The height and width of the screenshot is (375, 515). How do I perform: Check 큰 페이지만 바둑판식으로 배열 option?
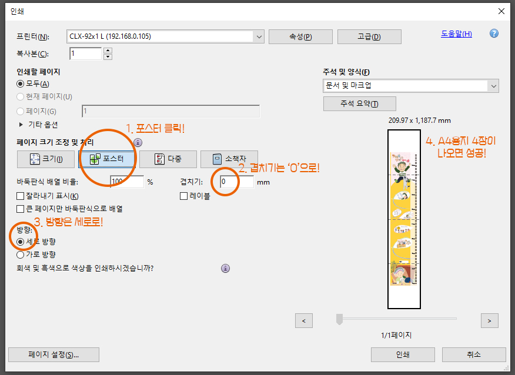(x=21, y=209)
